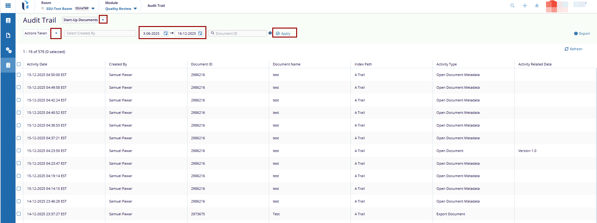Toggle the select-all checkbox in table header
597x223 pixels.
[x=19, y=64]
